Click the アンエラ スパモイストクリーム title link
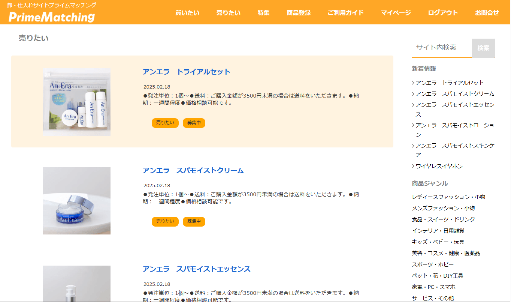The image size is (511, 302). 193,170
